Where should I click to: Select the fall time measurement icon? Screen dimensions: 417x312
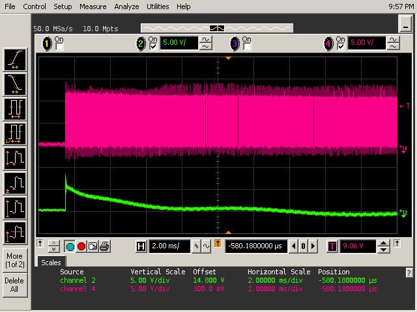tap(15, 84)
